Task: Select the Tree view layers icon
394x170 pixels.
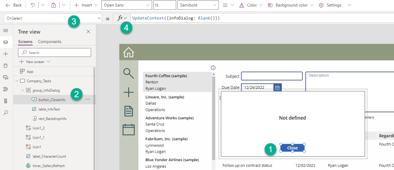Action: tap(5, 42)
